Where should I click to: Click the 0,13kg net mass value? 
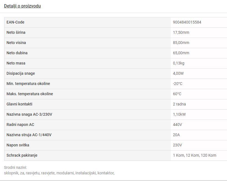coord(179,63)
